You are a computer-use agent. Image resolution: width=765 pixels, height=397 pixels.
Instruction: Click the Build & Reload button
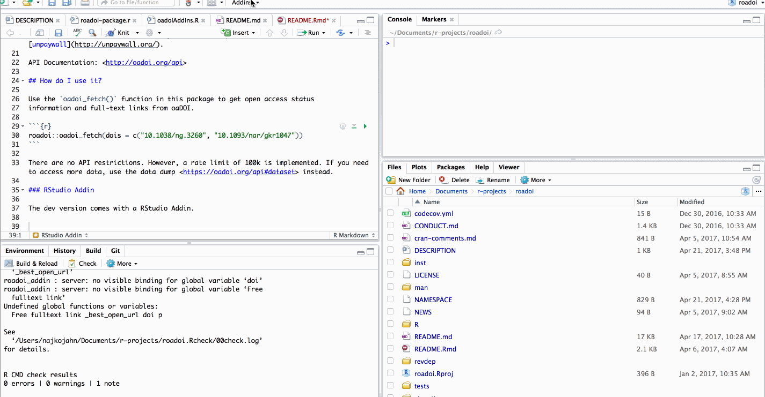31,264
